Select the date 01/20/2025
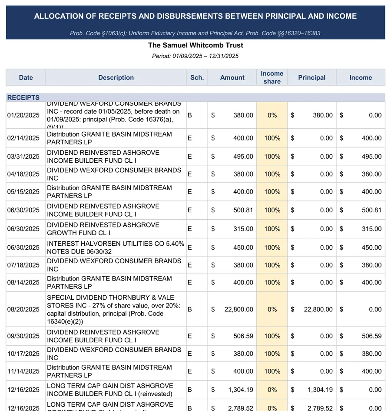 23,115
